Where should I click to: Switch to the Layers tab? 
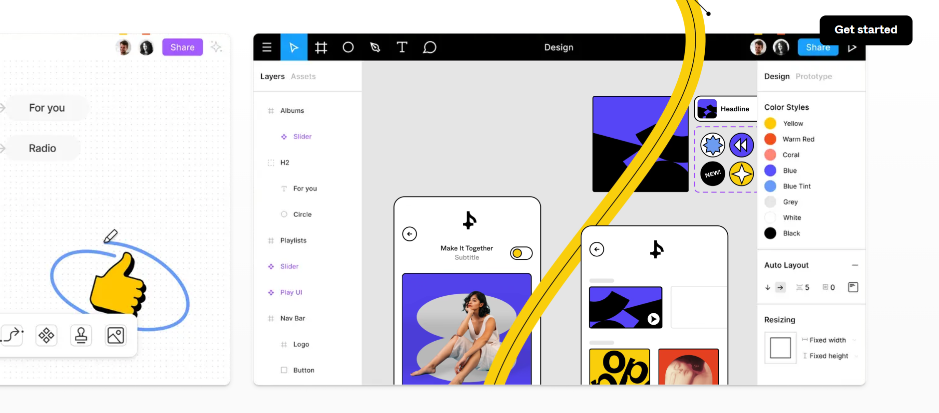click(272, 76)
